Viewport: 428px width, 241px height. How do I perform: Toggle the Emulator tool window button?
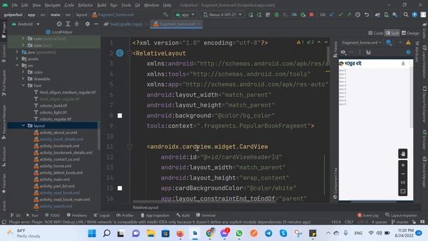(425, 140)
